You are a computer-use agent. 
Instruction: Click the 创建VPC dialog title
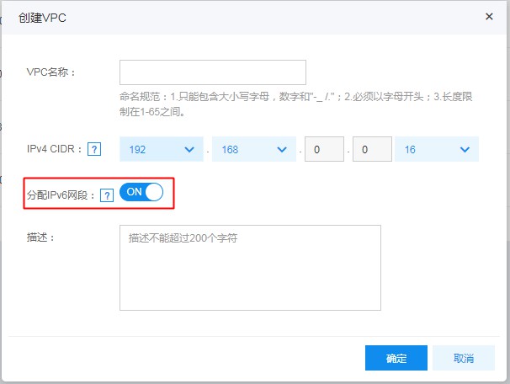coord(42,18)
